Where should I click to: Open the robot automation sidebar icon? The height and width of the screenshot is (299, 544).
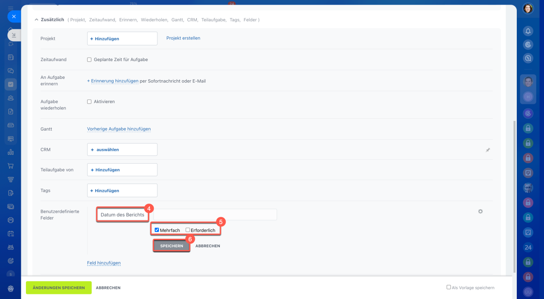point(11,247)
